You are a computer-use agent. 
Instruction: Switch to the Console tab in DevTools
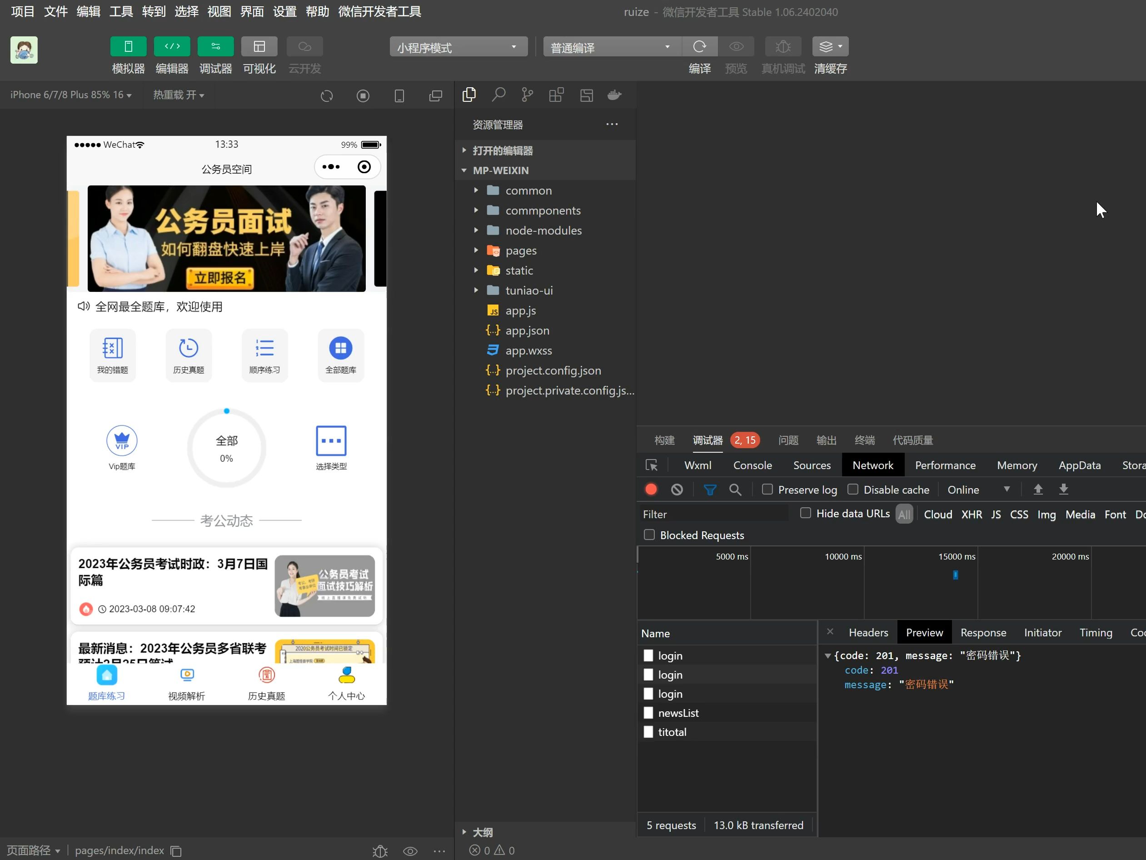click(752, 465)
